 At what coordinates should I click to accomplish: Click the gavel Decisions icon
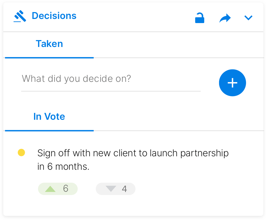pos(20,16)
